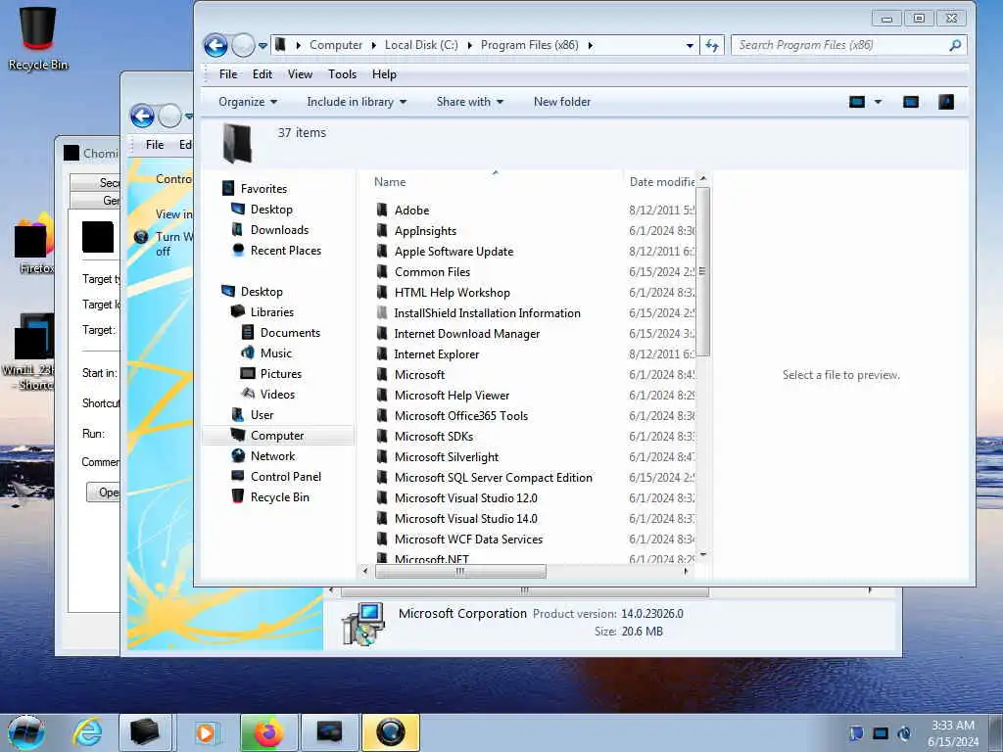Launch Internet Explorer from taskbar
The image size is (1003, 752).
(87, 732)
